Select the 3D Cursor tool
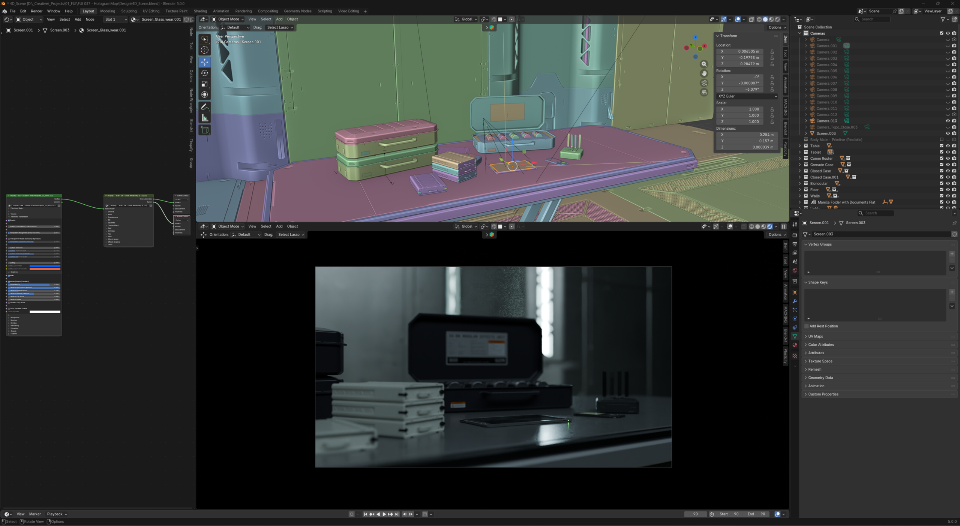This screenshot has width=960, height=526. pyautogui.click(x=204, y=50)
